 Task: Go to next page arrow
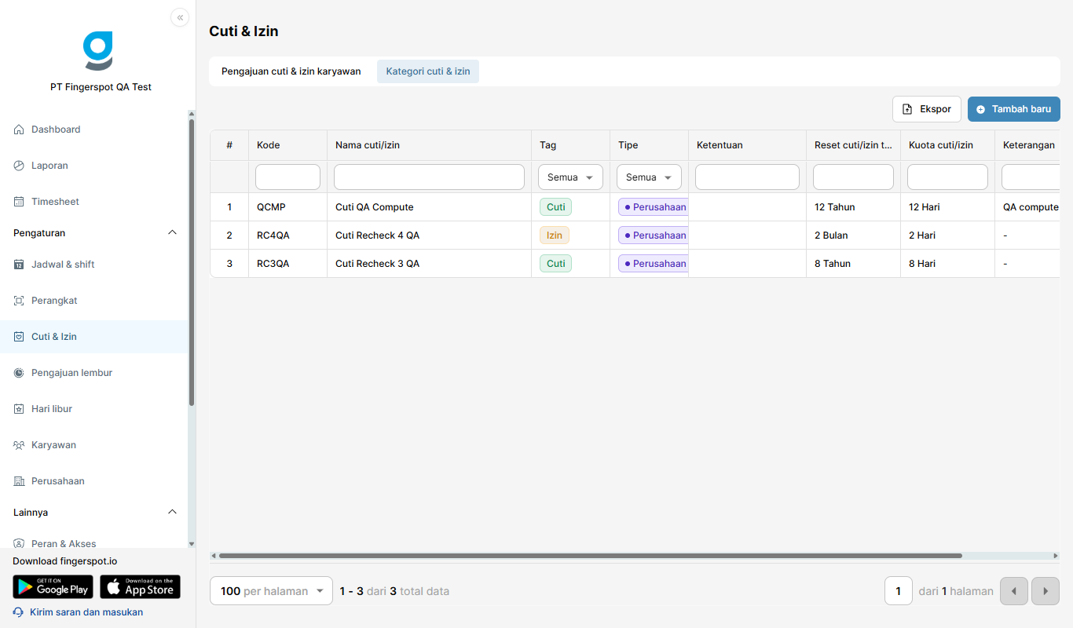[x=1046, y=591]
